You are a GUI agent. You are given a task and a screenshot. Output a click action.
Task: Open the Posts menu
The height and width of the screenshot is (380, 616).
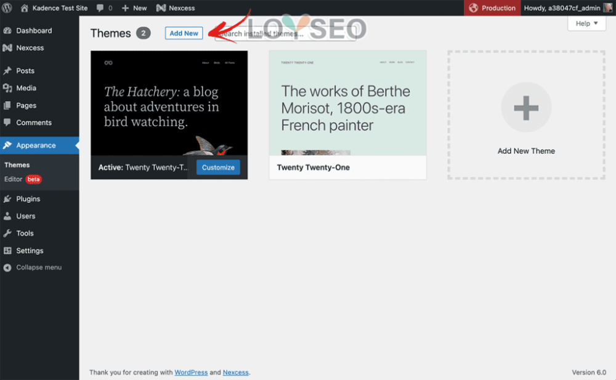point(25,71)
